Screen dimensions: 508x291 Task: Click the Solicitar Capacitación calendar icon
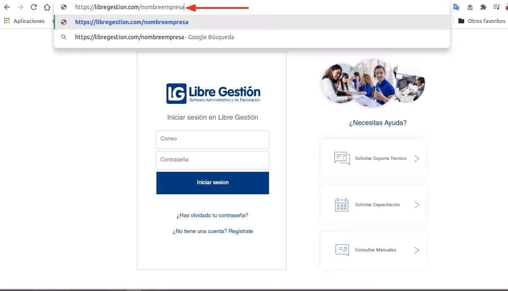(341, 204)
